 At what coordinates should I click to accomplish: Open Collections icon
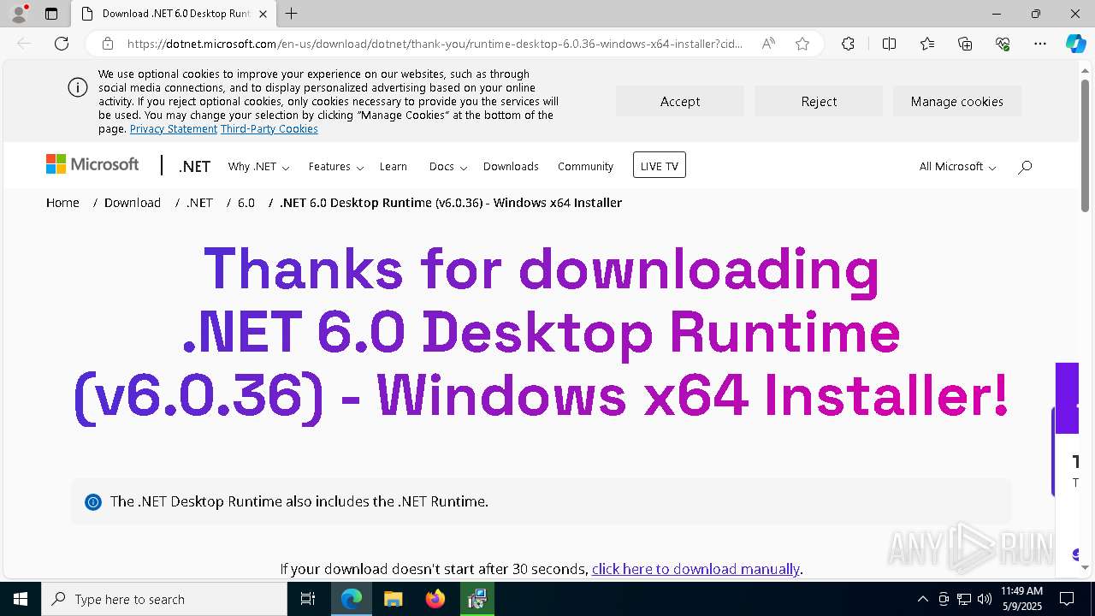tap(965, 44)
